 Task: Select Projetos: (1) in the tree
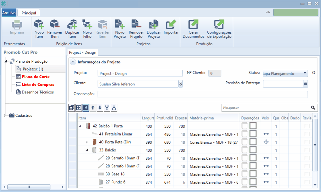click(33, 69)
